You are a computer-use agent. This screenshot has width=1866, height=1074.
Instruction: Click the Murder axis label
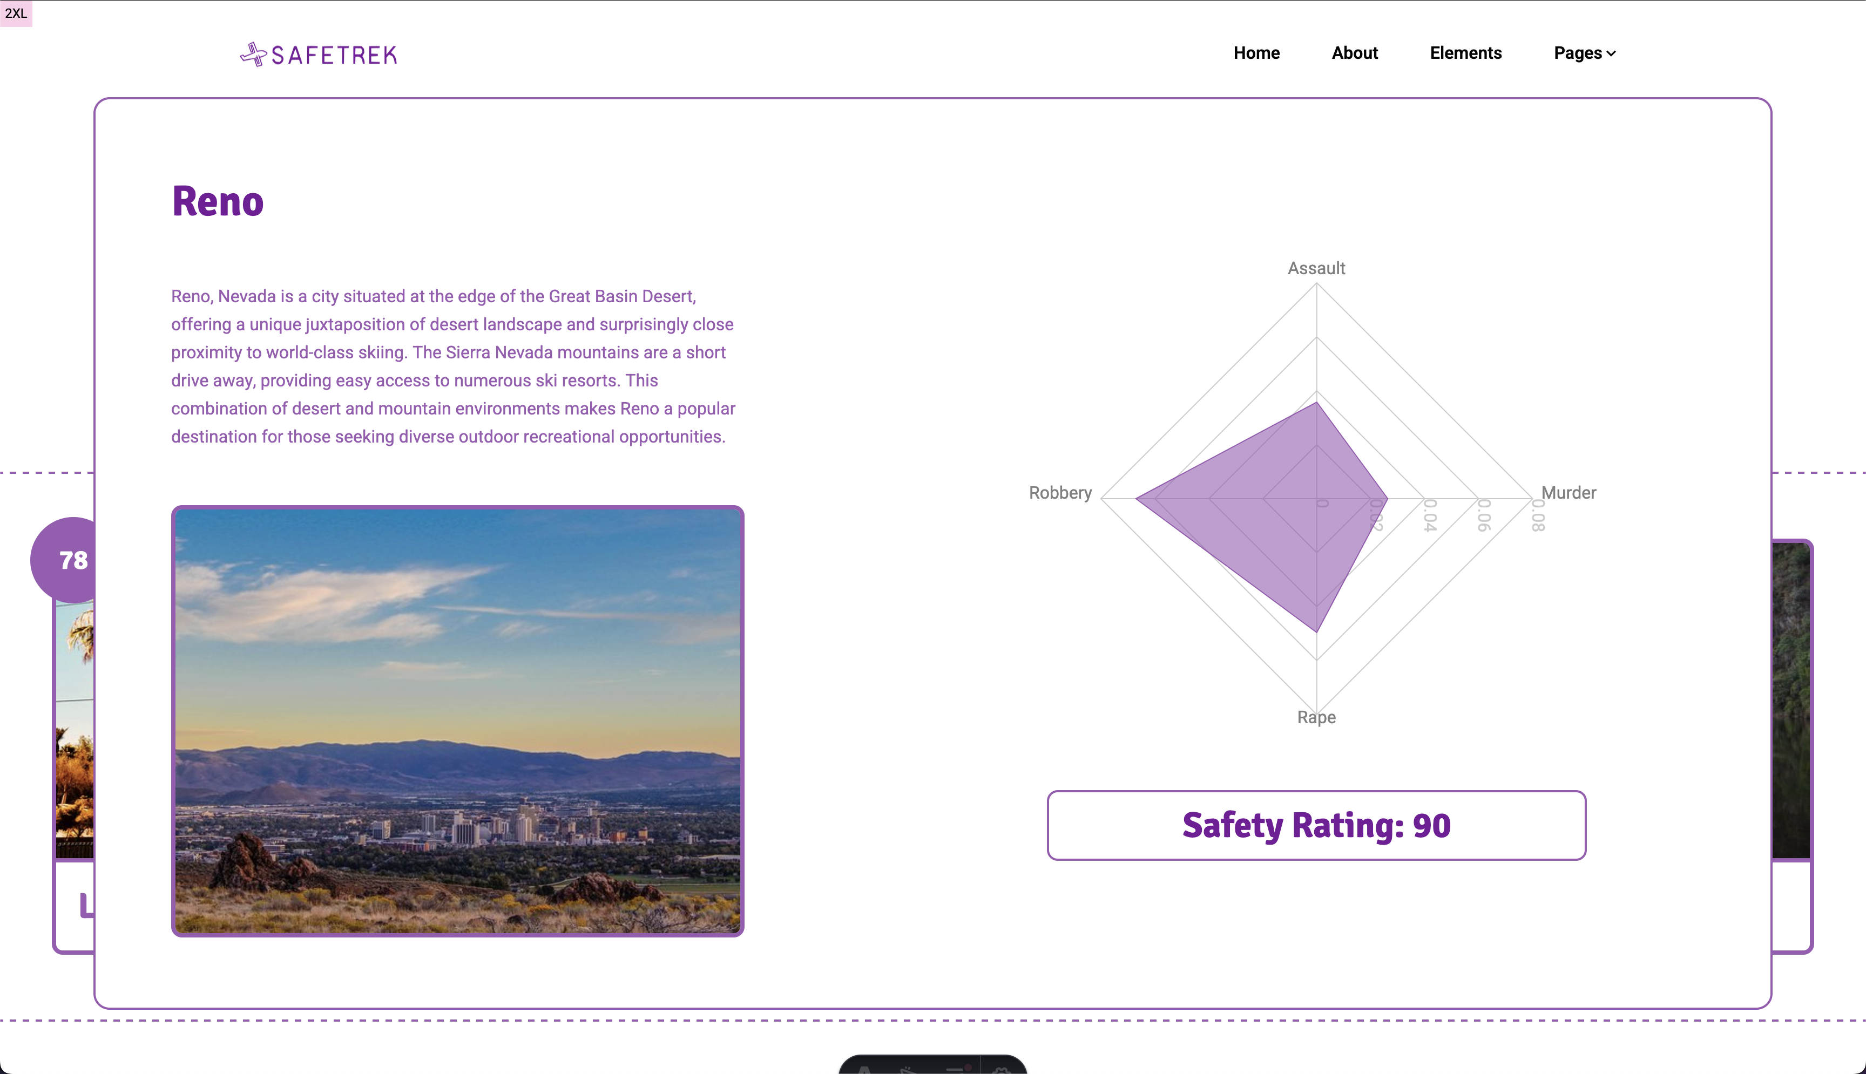pyautogui.click(x=1568, y=493)
